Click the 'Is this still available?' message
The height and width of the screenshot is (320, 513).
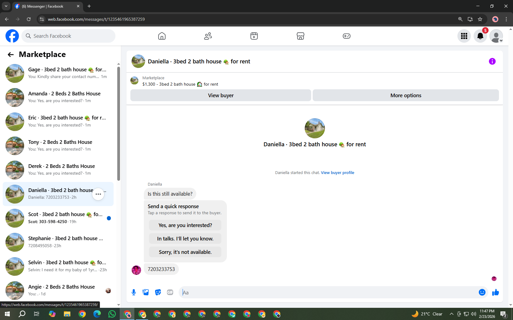pyautogui.click(x=170, y=194)
